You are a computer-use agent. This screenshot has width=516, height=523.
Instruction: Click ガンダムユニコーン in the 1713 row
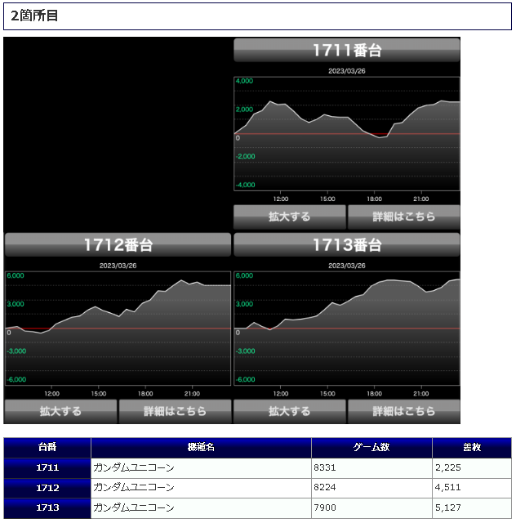point(134,507)
